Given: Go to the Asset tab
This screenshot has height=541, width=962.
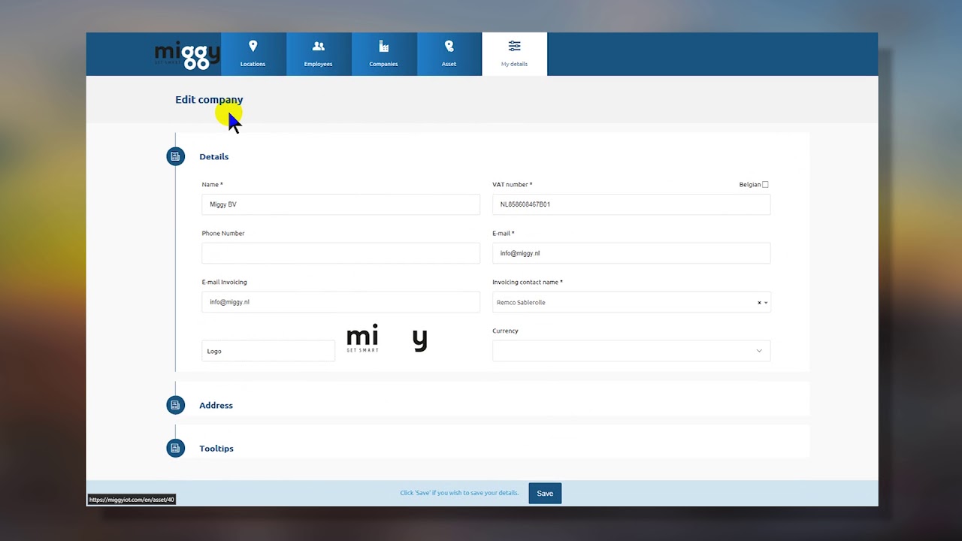Looking at the screenshot, I should [x=449, y=54].
